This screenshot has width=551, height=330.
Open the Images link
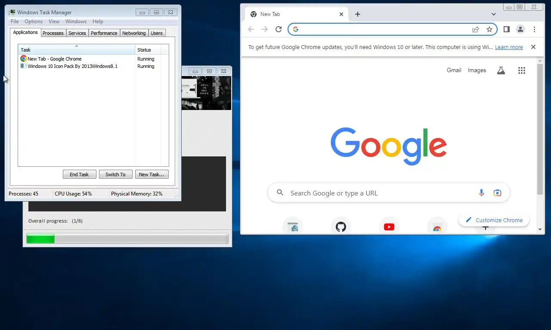click(x=477, y=70)
